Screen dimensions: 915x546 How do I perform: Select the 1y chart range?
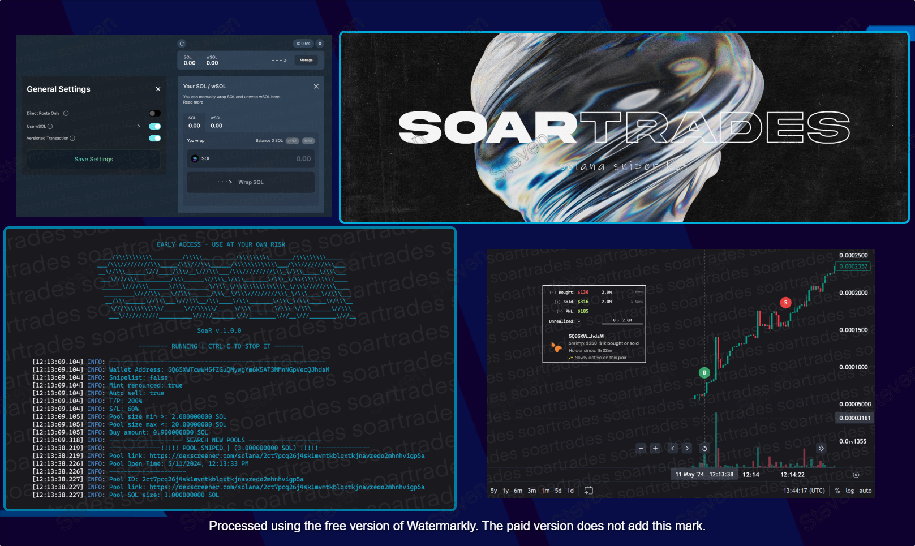(x=505, y=491)
